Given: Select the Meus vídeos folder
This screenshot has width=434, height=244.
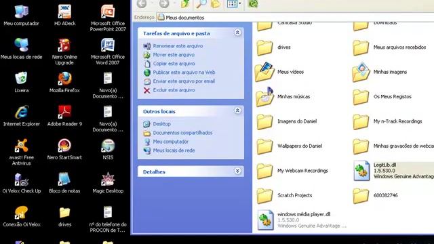Looking at the screenshot, I should click(x=279, y=72).
